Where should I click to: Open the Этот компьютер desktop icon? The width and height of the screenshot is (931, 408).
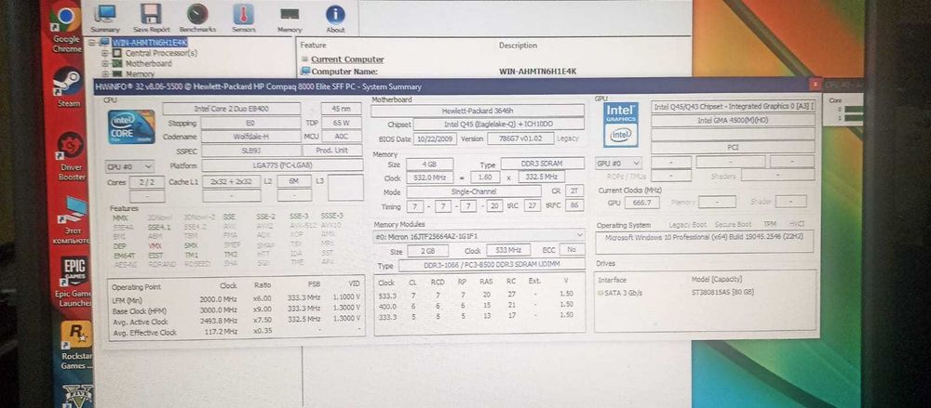pos(72,220)
